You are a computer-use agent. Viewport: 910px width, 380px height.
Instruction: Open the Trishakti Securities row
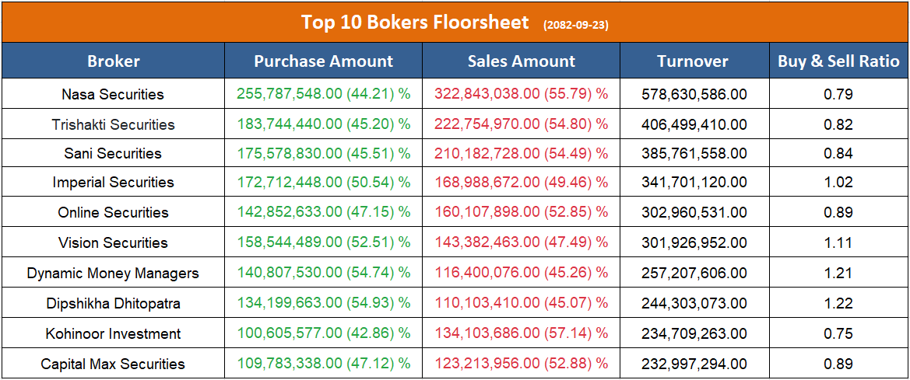coord(113,124)
